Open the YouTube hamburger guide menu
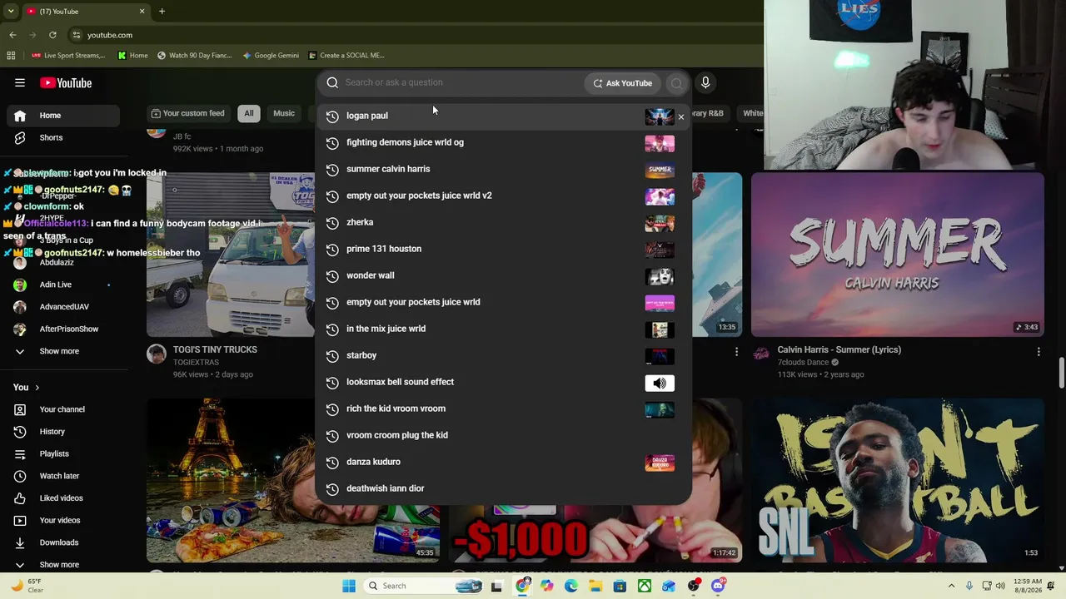 click(x=20, y=83)
